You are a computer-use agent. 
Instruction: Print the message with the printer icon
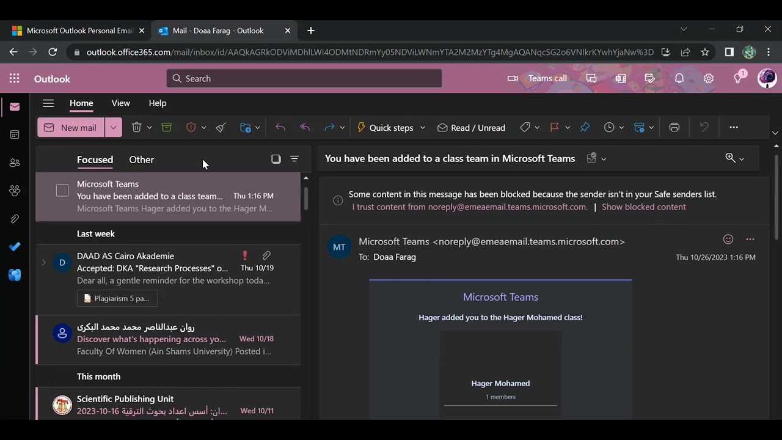674,127
